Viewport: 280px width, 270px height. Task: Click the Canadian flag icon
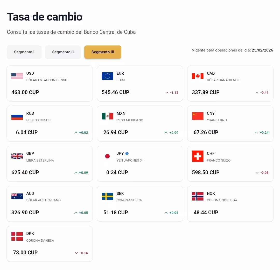(198, 76)
